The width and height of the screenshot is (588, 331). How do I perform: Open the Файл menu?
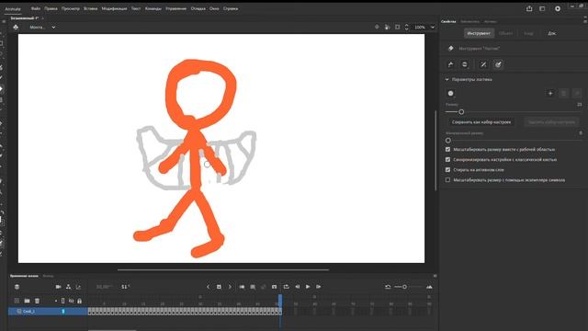(x=36, y=8)
